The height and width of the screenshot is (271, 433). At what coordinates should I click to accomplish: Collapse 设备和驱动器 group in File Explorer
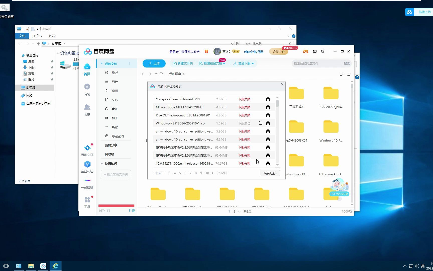[x=58, y=53]
